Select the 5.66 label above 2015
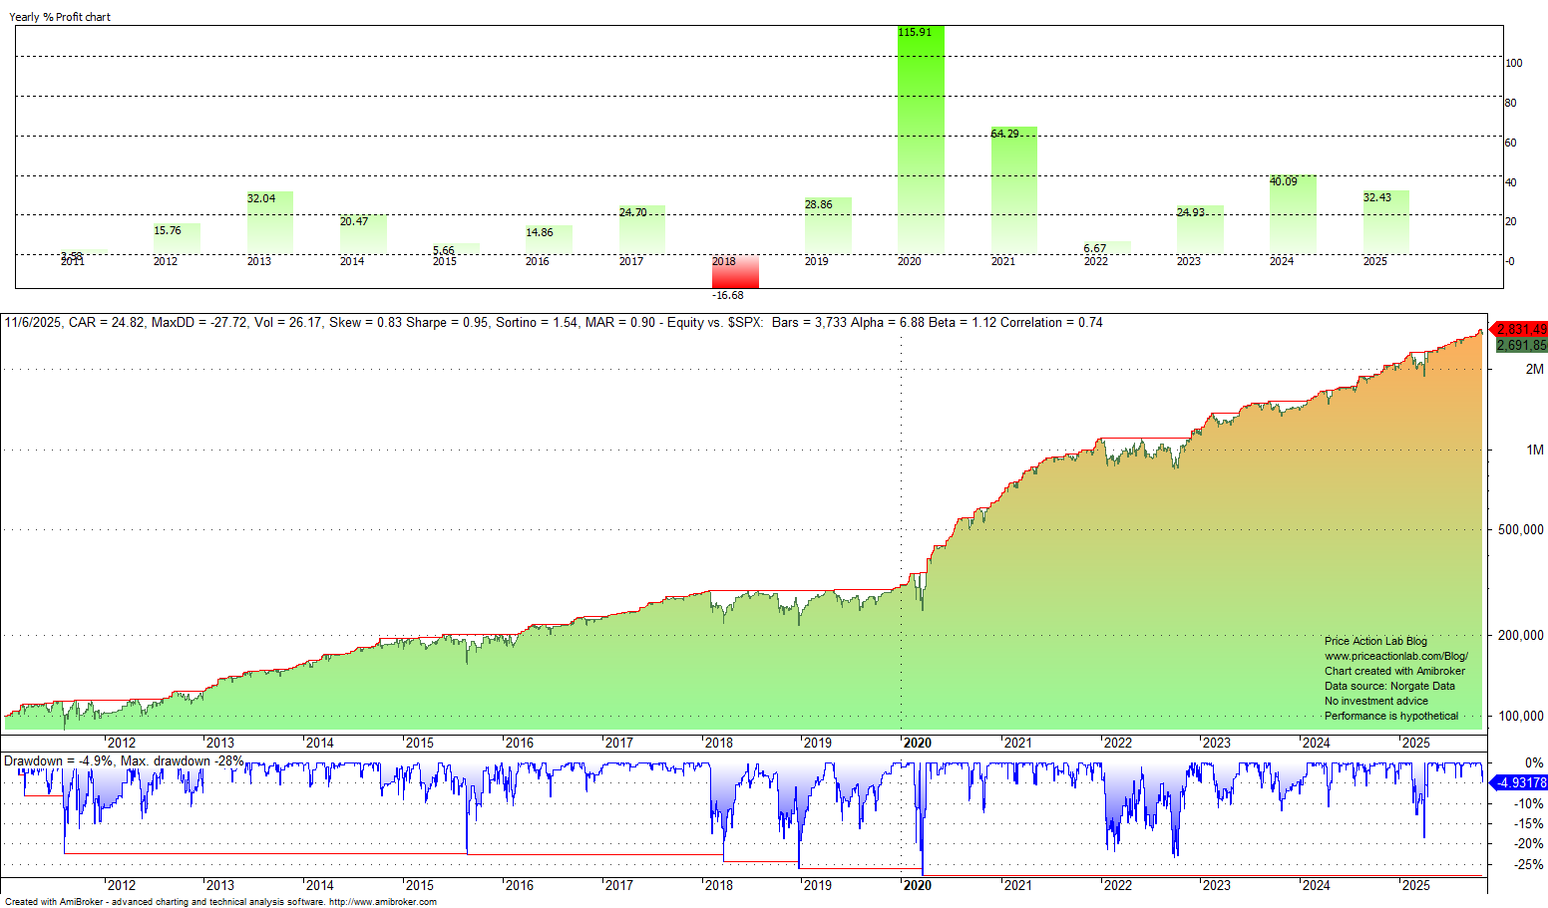 coord(444,250)
